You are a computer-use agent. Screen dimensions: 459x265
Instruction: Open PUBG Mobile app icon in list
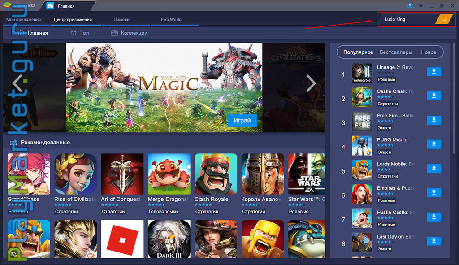(x=362, y=146)
